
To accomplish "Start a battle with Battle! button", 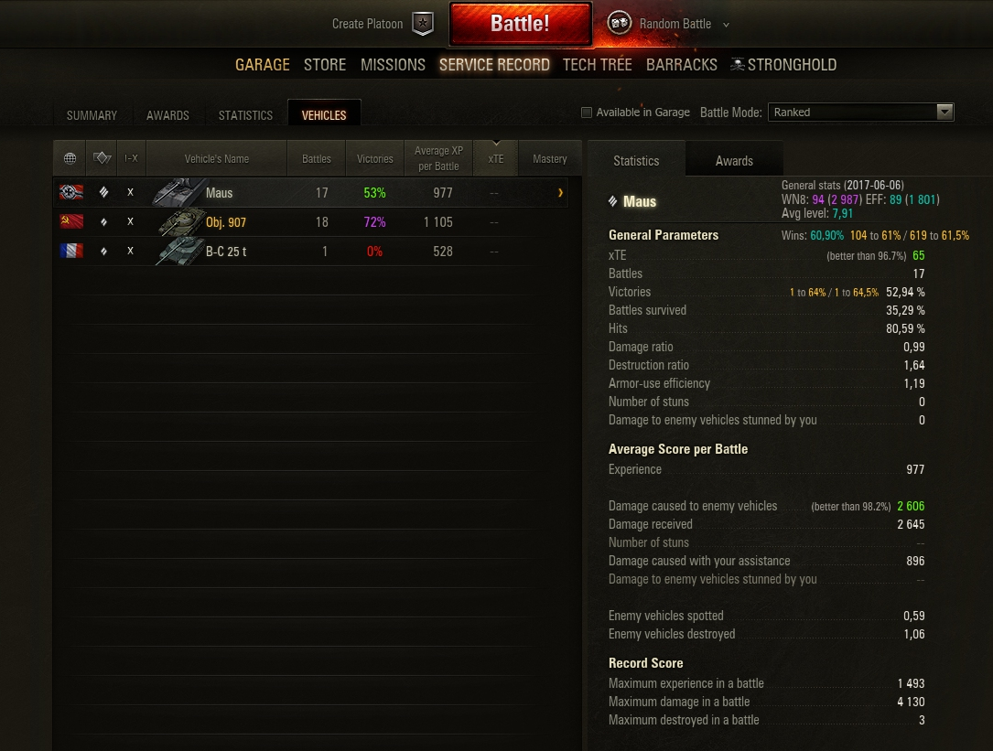I will pos(520,24).
